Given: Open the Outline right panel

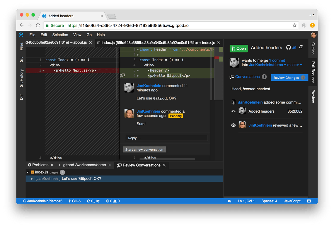Looking at the screenshot, I should click(313, 49).
